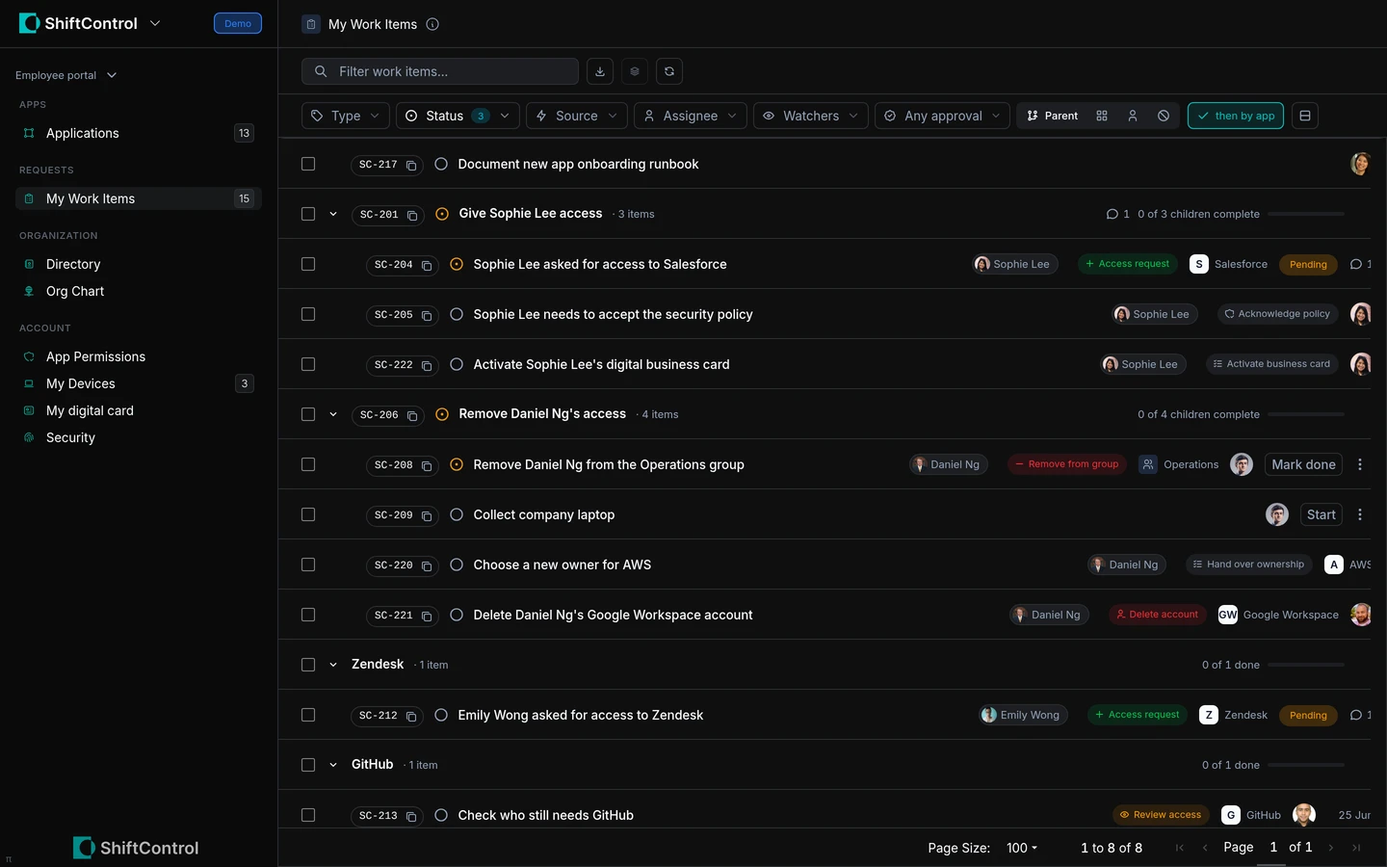Collapse the Zendesk group
1387x867 pixels.
coord(333,665)
